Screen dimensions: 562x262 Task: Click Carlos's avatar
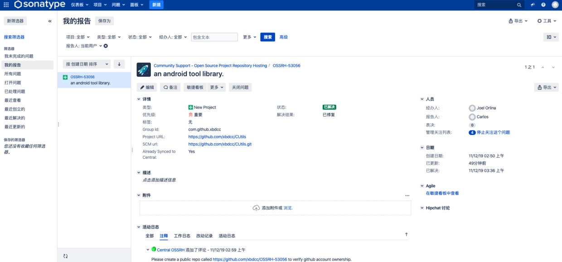click(x=472, y=117)
